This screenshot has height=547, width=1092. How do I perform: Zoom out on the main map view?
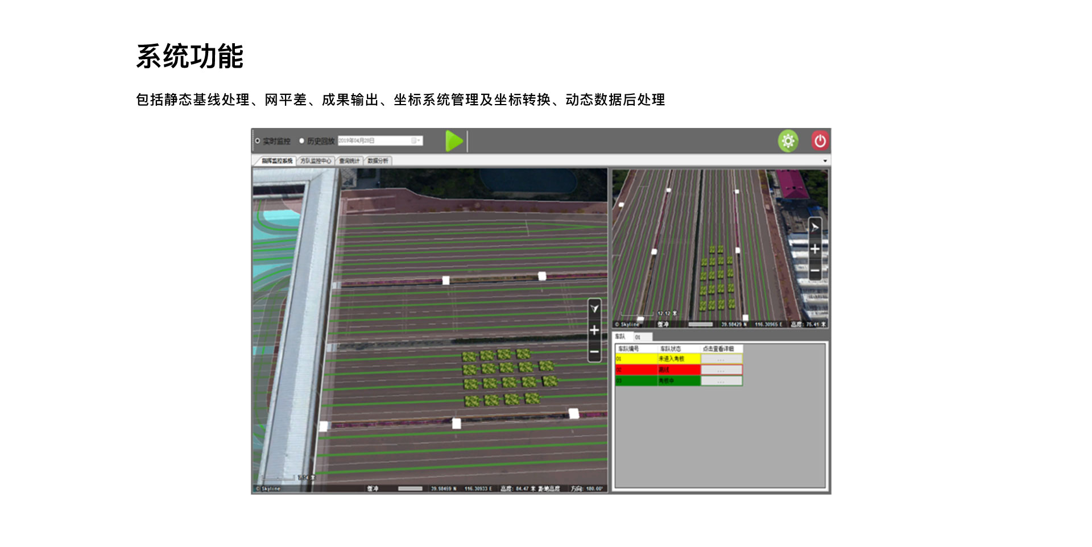[594, 352]
